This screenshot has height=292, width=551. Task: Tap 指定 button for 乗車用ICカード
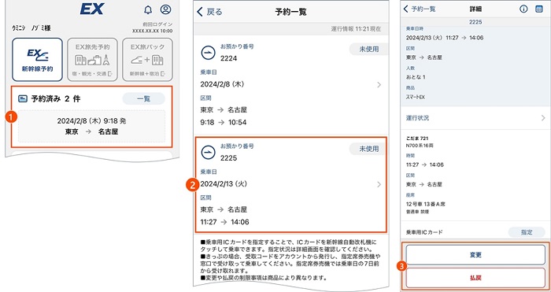tap(527, 232)
